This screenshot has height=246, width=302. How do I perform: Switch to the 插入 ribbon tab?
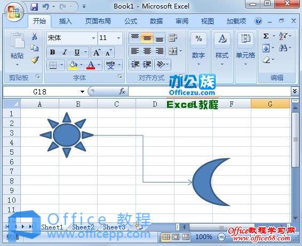[66, 21]
